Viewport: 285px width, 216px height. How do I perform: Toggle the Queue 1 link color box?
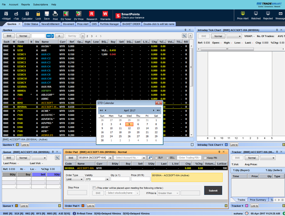(x=16, y=206)
